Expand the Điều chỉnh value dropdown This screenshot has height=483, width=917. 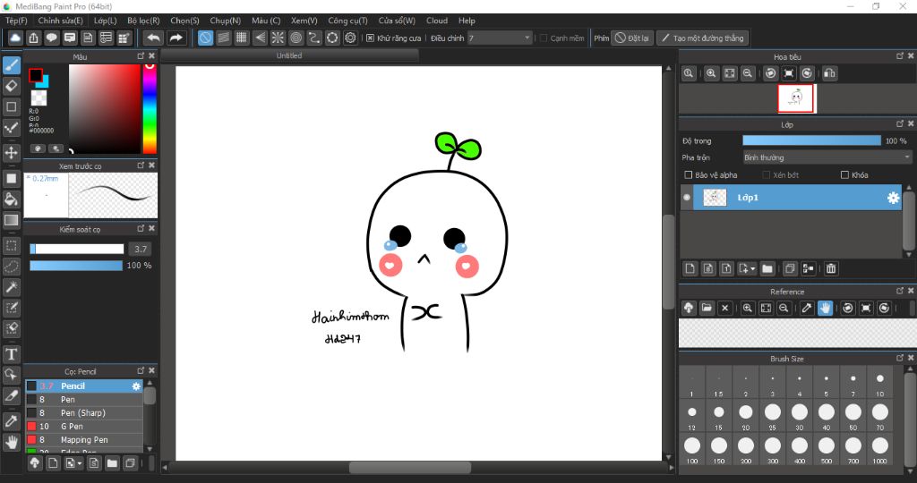pos(527,38)
